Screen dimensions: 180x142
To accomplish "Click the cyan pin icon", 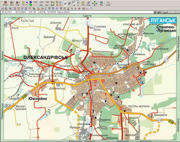I will 91,8.
